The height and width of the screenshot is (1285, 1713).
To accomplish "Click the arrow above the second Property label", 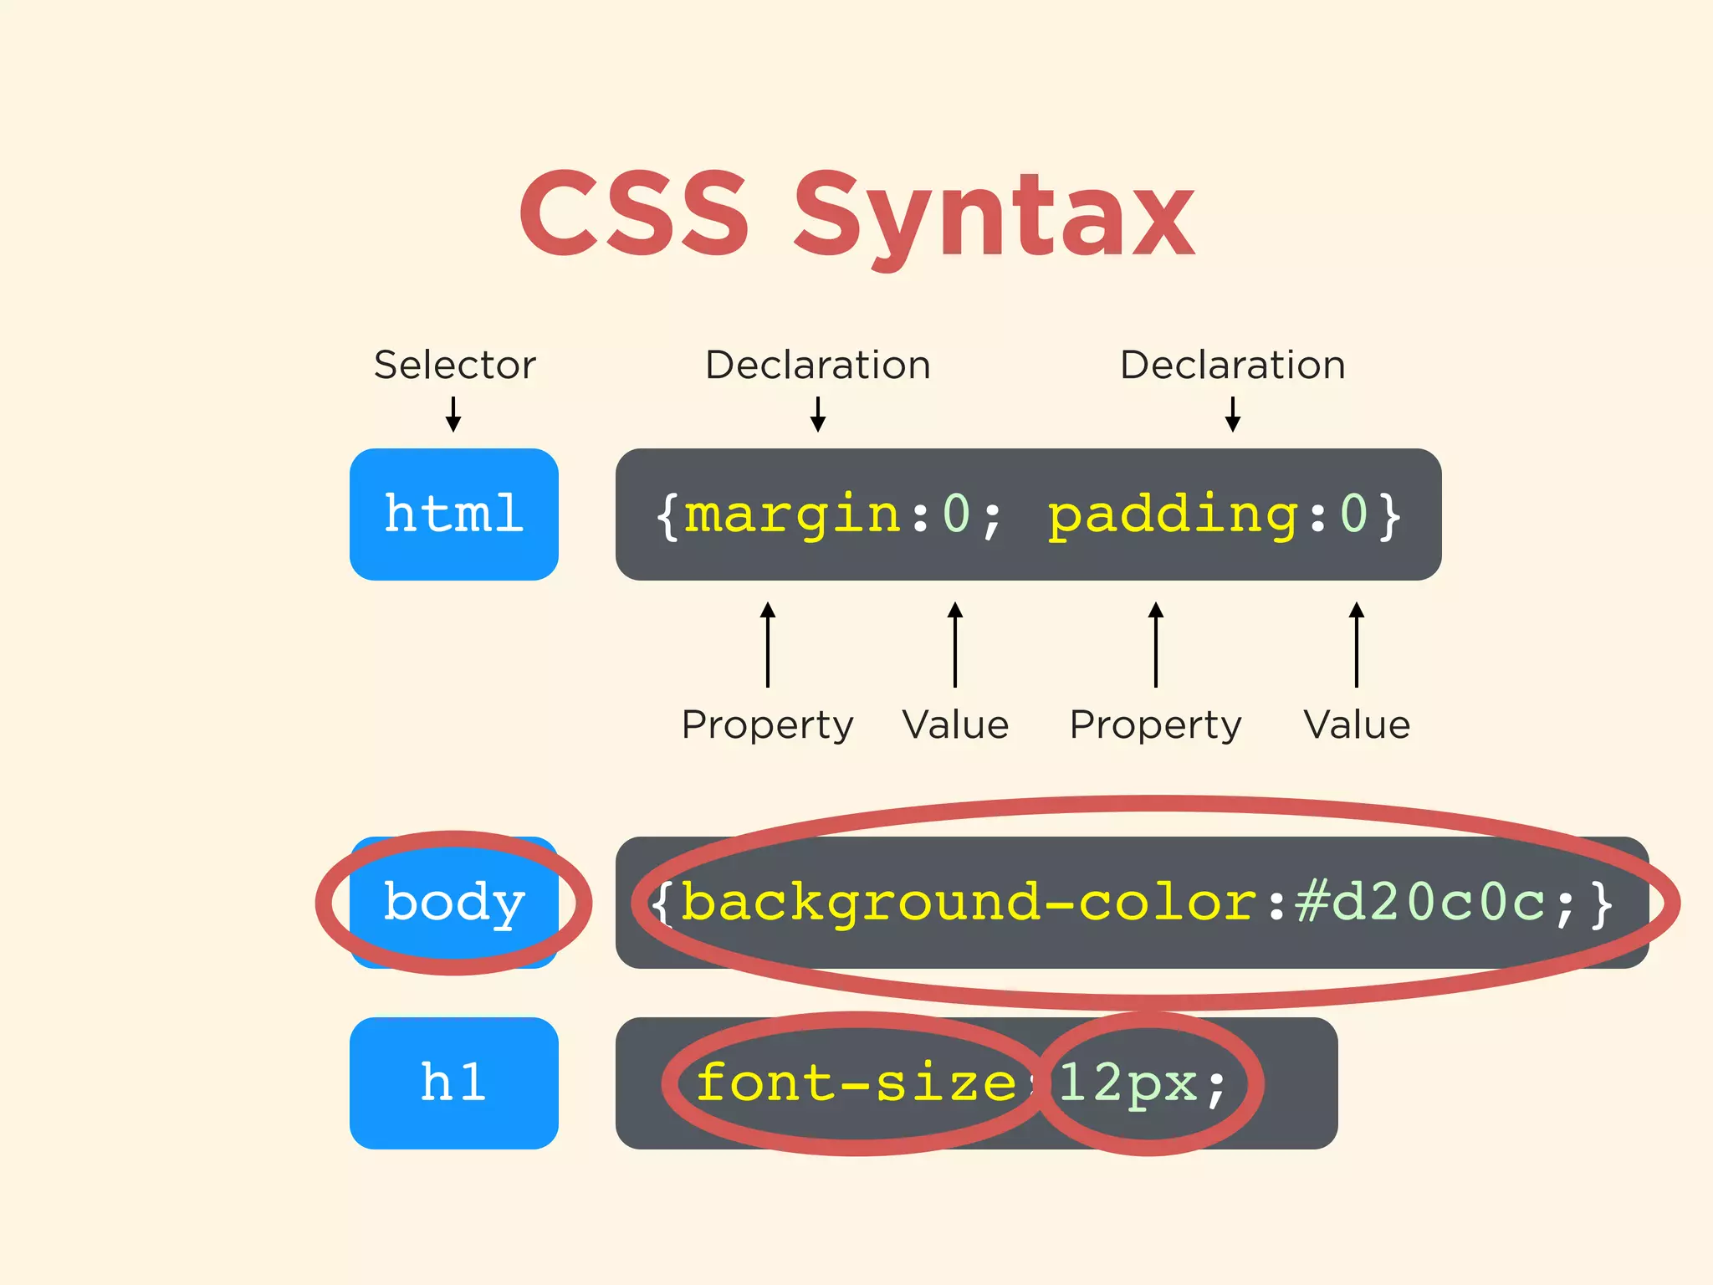I will (1156, 644).
